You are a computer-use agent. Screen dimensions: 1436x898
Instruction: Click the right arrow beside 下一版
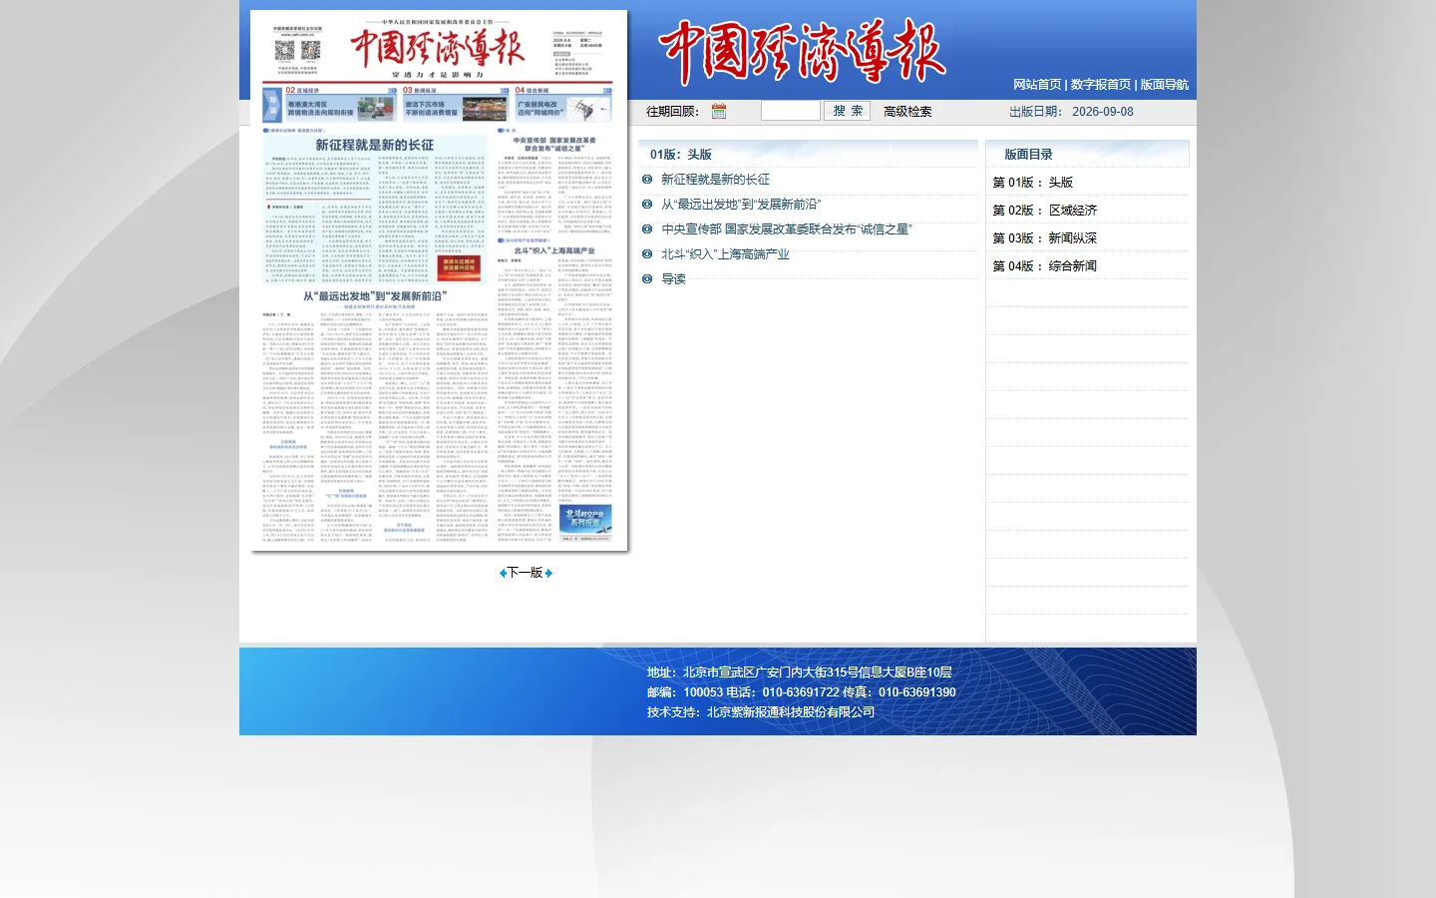pos(548,573)
